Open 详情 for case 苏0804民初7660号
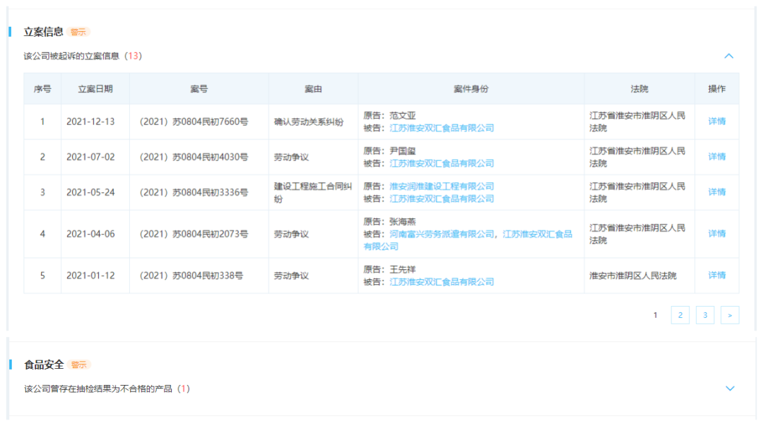 (716, 122)
